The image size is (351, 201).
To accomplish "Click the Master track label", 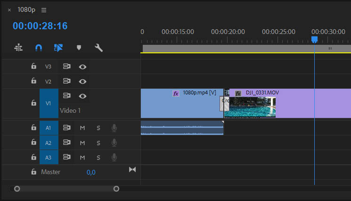I will (x=50, y=172).
